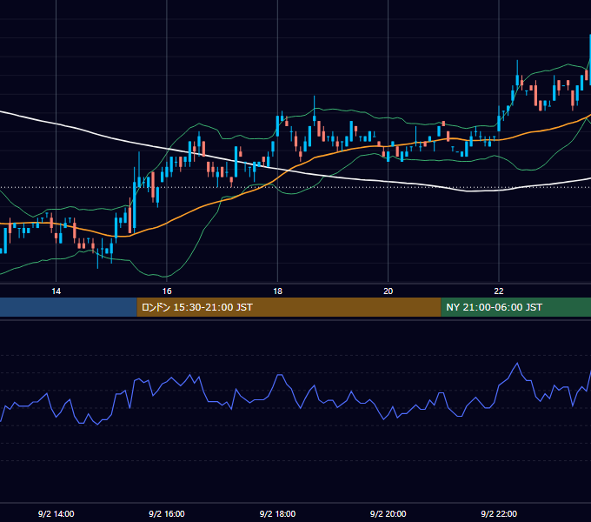Image resolution: width=591 pixels, height=522 pixels.
Task: Click the NY 21:00-06:00 JST session bar
Action: click(x=516, y=307)
